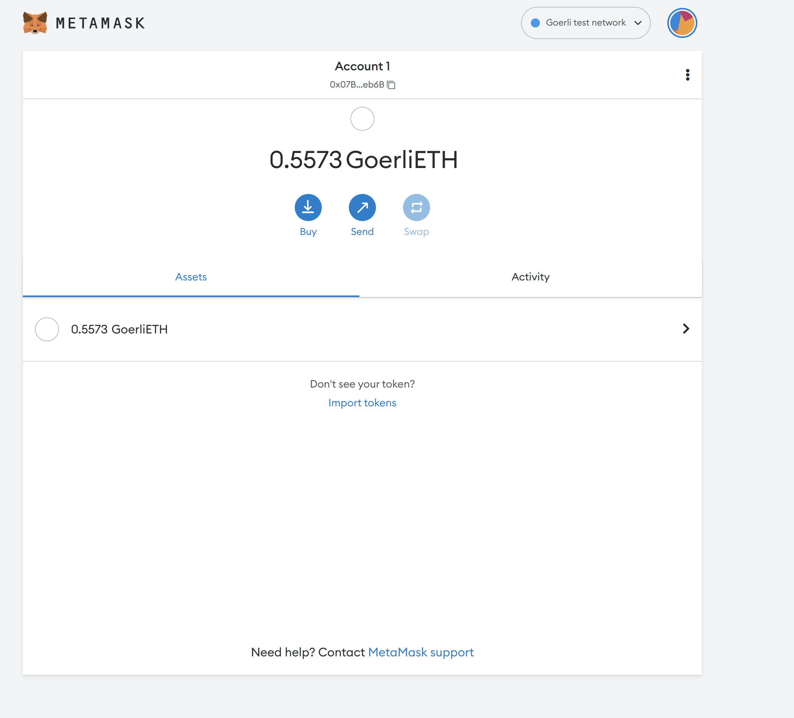794x718 pixels.
Task: Switch to the Activity tab
Action: [530, 277]
